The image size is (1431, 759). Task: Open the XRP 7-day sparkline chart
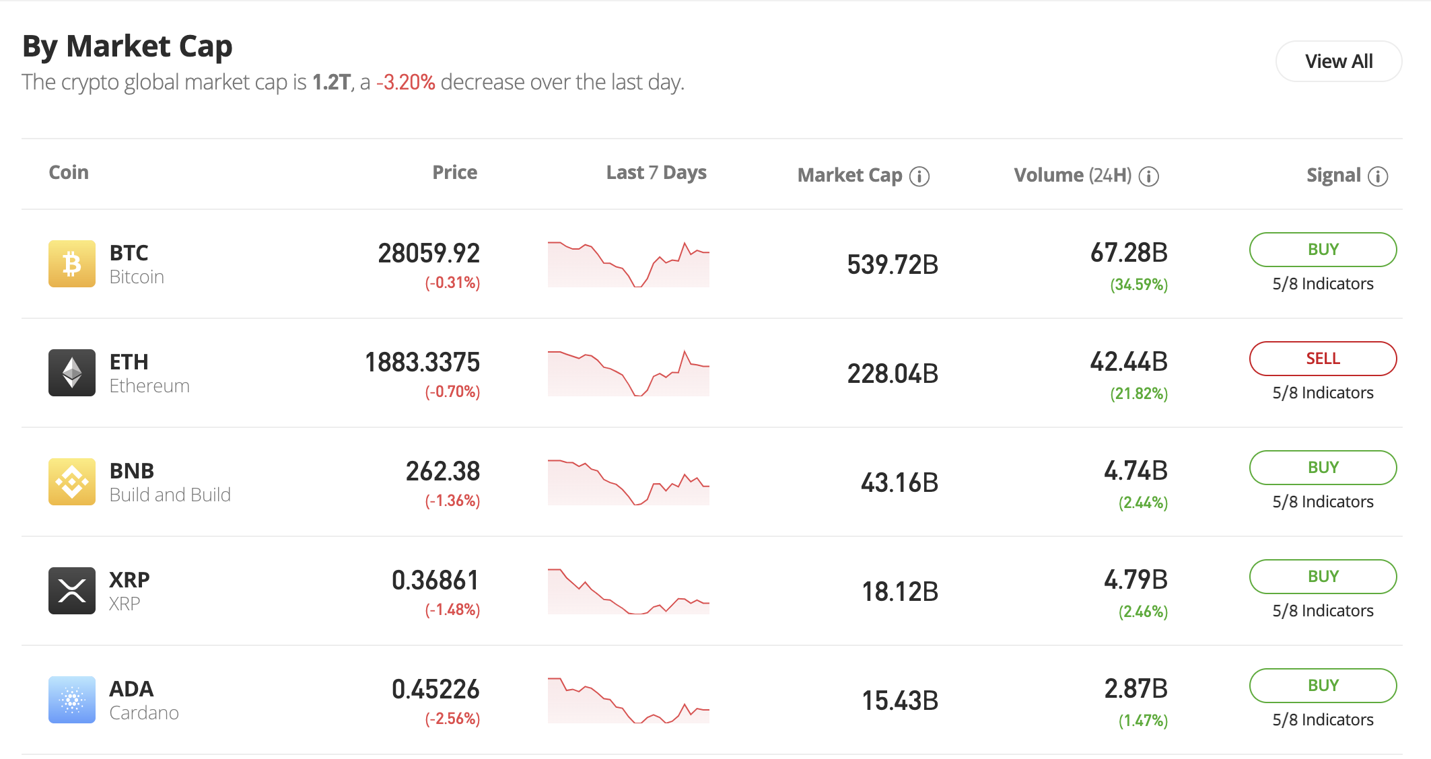(629, 591)
